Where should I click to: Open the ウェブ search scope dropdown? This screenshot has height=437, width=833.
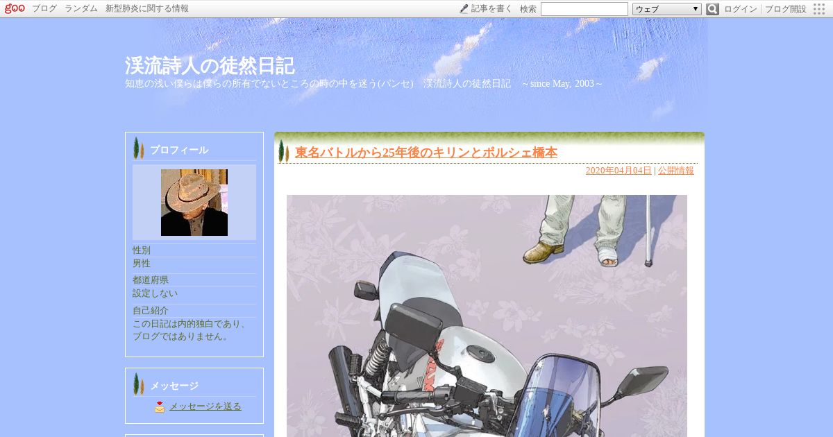click(x=667, y=9)
